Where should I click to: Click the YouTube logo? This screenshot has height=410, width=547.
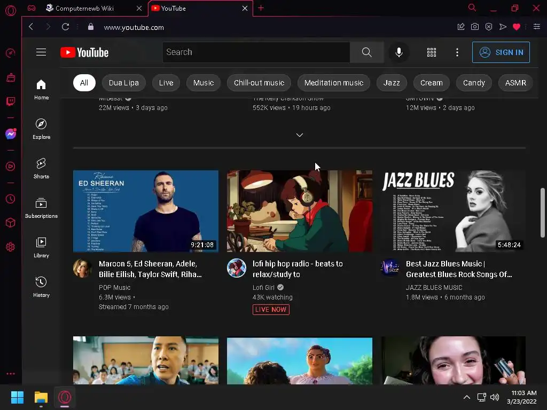84,52
